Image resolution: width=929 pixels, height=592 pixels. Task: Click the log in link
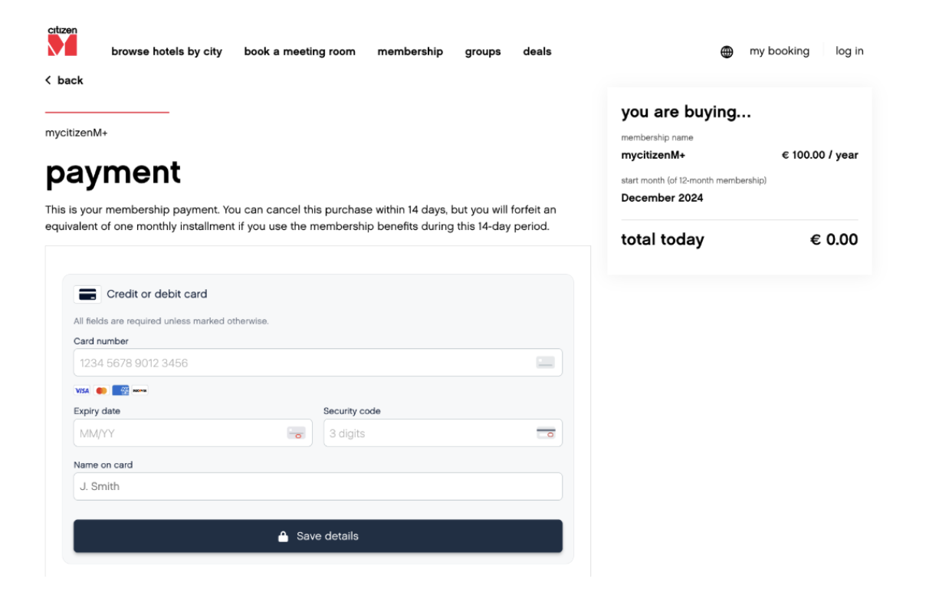pyautogui.click(x=849, y=51)
